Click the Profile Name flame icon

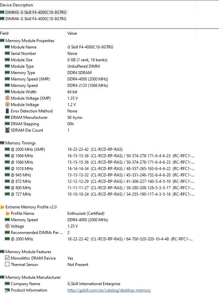[7, 213]
